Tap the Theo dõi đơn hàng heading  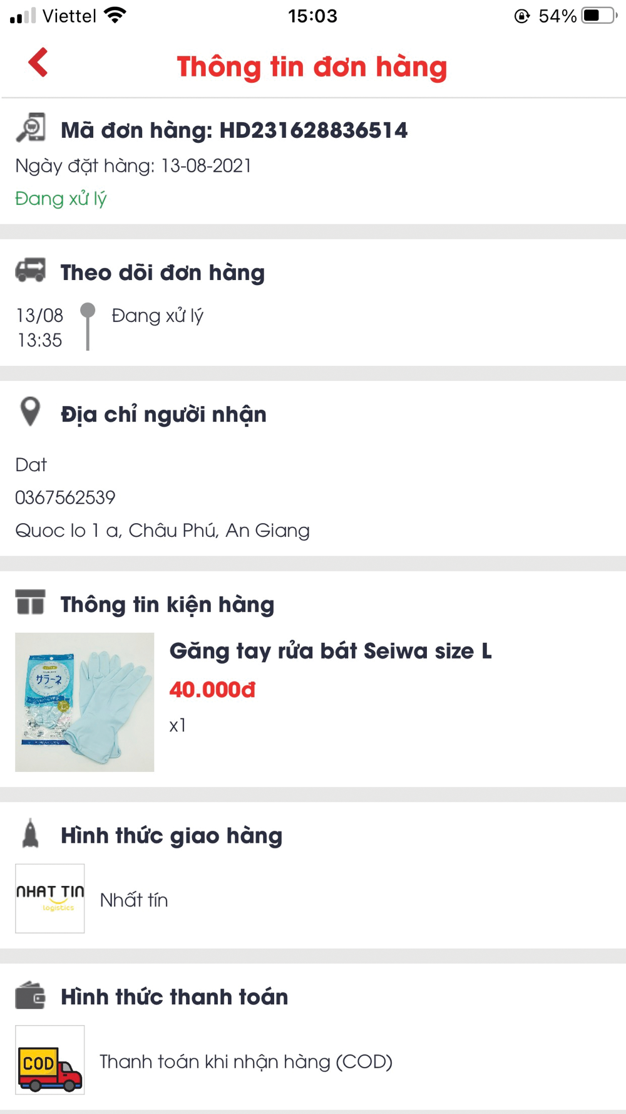pyautogui.click(x=163, y=273)
